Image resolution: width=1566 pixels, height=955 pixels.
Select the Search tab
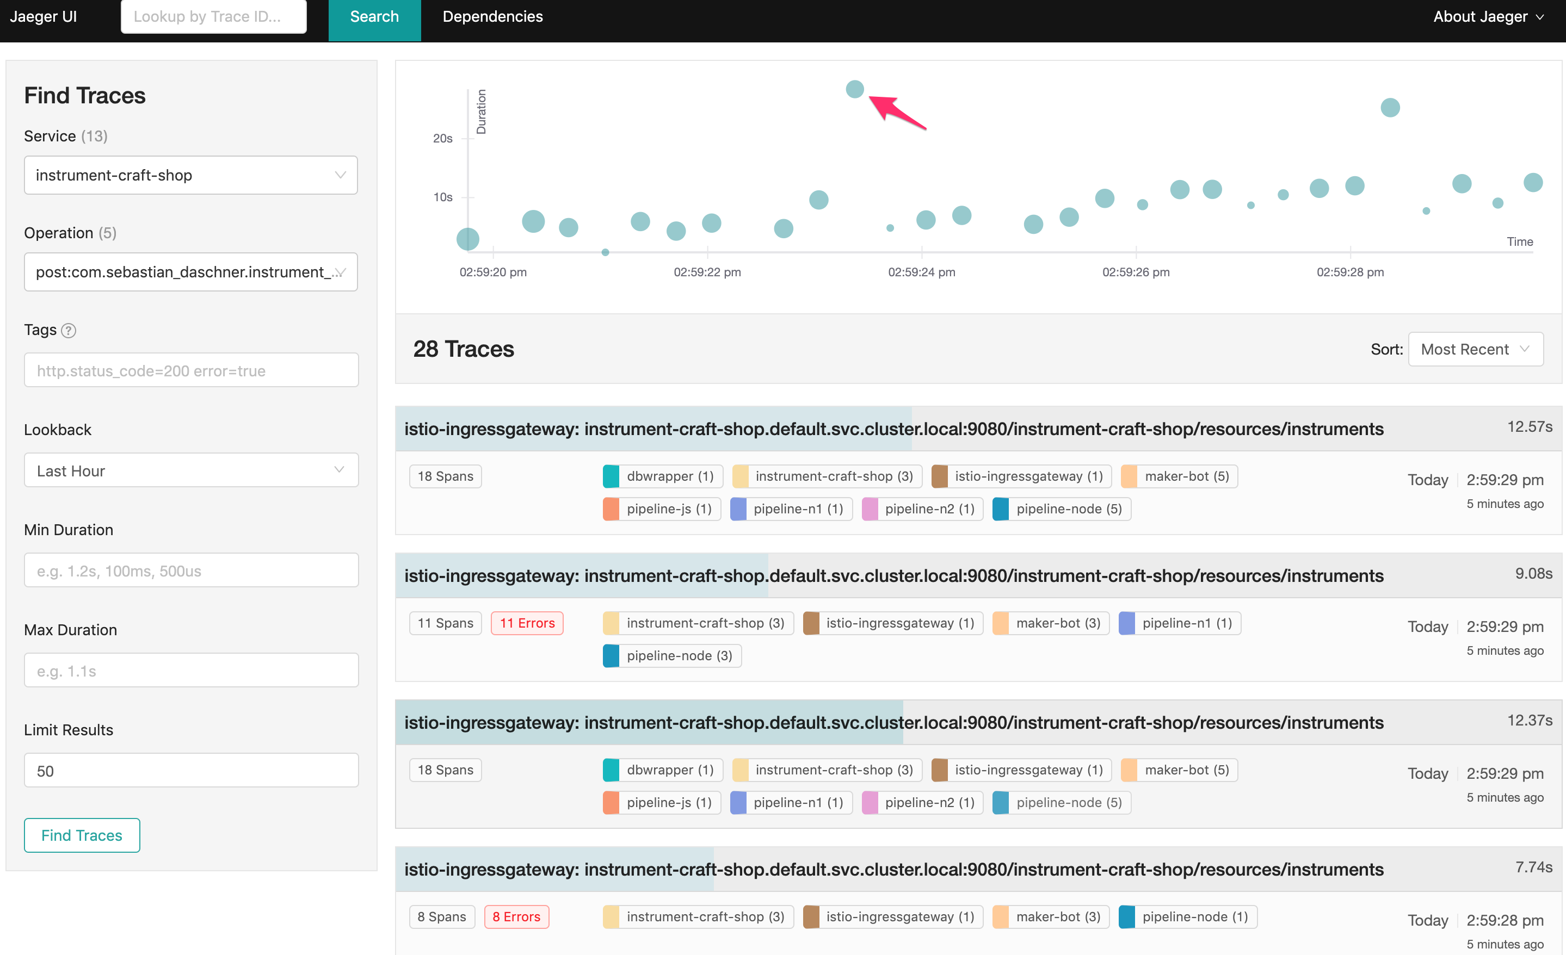(x=374, y=16)
